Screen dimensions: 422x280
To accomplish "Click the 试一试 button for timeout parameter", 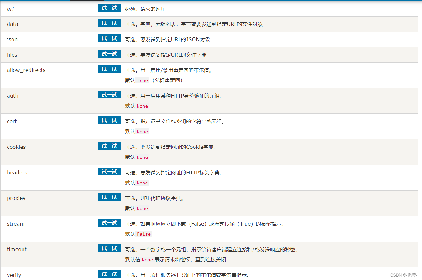I will click(109, 248).
